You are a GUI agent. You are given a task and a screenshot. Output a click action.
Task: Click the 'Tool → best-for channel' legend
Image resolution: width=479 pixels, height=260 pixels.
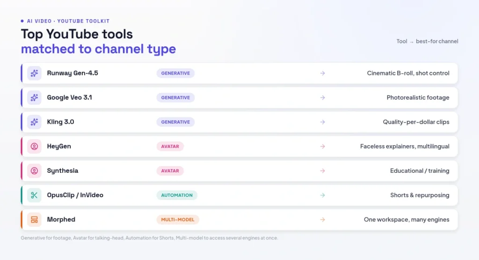tap(428, 41)
